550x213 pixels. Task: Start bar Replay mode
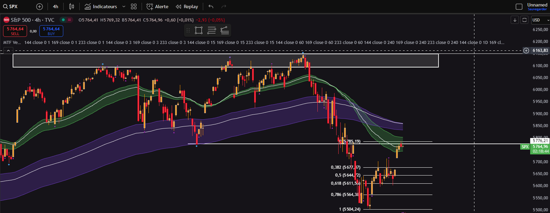coord(187,7)
